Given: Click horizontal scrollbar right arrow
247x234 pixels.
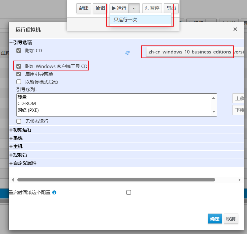Looking at the screenshot, I should (x=239, y=180).
